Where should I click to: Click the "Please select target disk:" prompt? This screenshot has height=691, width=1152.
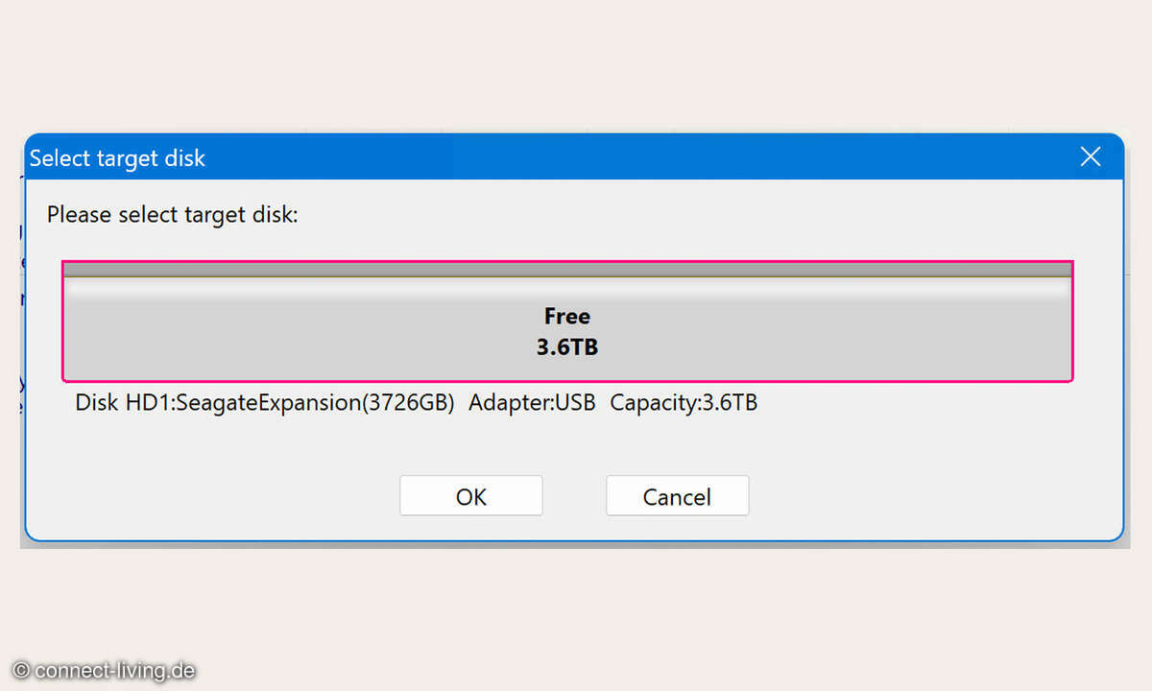click(173, 215)
